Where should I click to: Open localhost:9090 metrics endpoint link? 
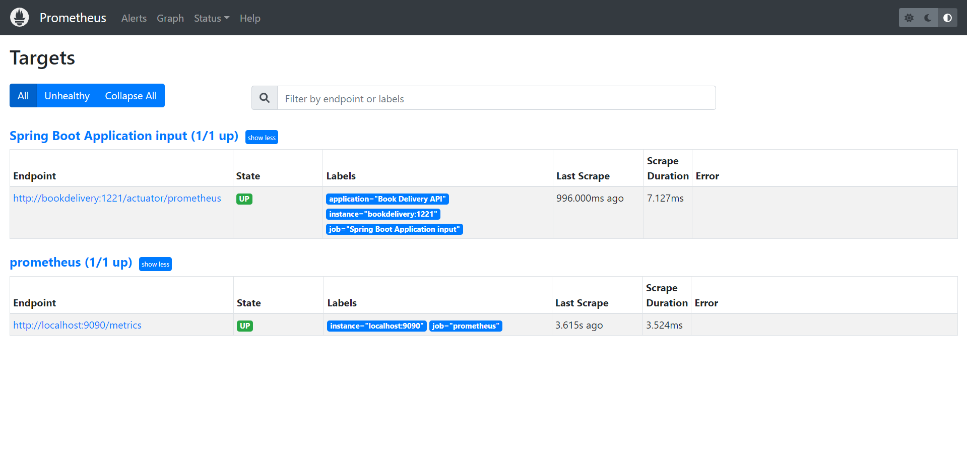click(x=77, y=325)
